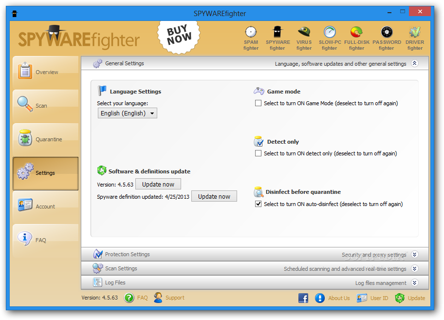Click the General Settings gears icon
This screenshot has width=444, height=320.
click(x=98, y=63)
